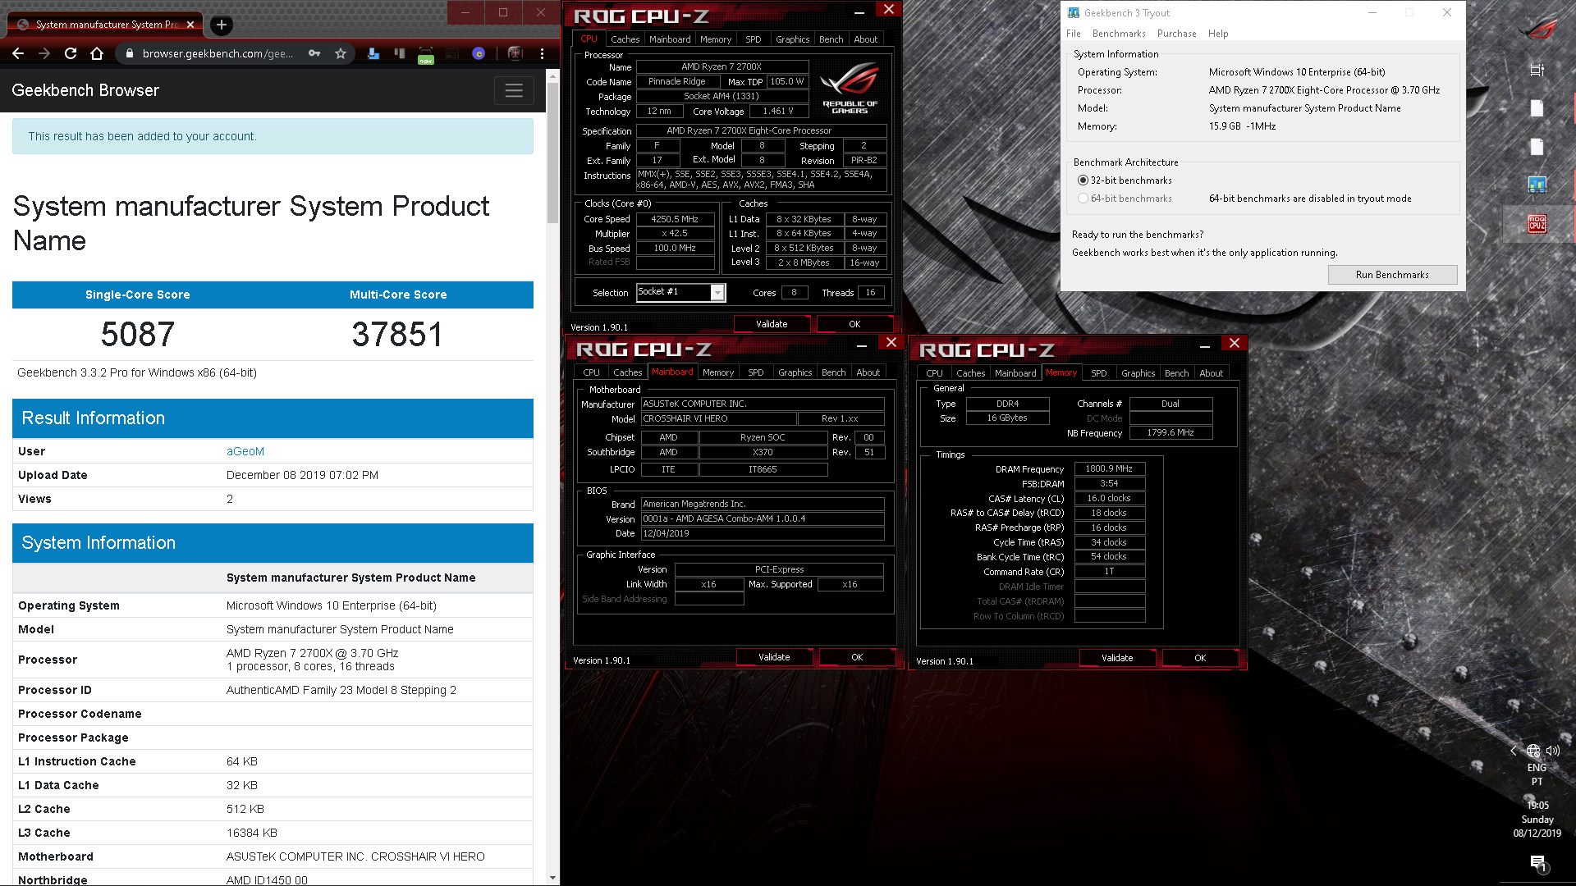View site security lock information

click(x=129, y=53)
